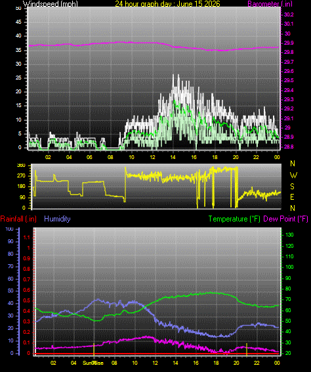Click rainfall axis value "0.3"

27,322
